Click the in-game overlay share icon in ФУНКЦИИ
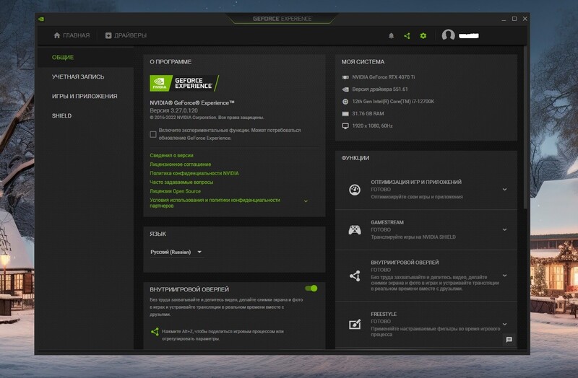 coord(355,276)
